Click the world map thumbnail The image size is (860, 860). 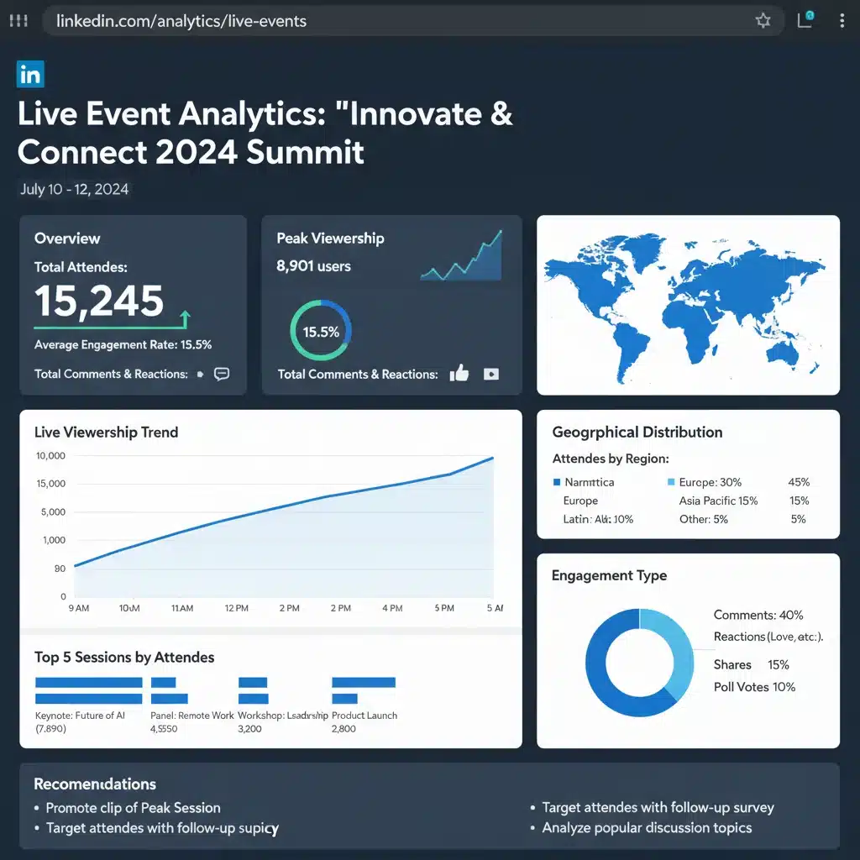[688, 305]
